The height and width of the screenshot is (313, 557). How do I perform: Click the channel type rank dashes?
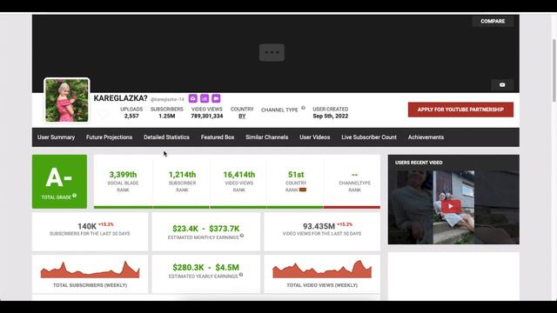354,175
